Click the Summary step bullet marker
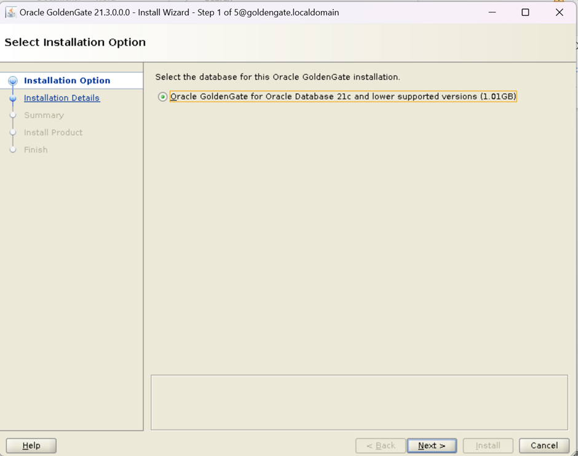Viewport: 578px width, 456px height. point(13,115)
